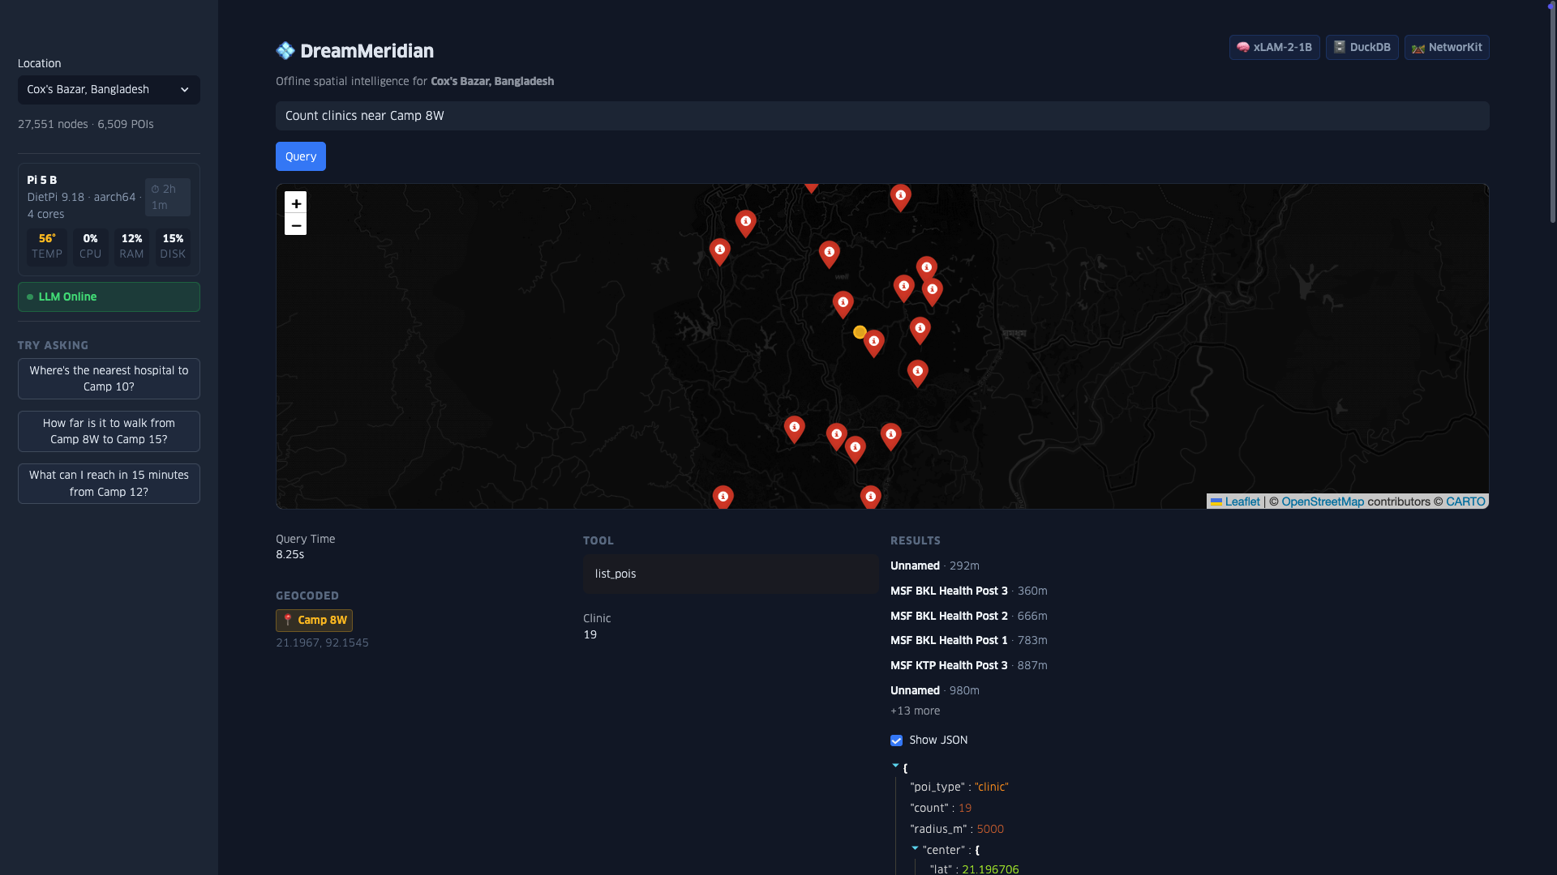Collapse the "center" JSON node
This screenshot has width=1557, height=875.
click(915, 848)
